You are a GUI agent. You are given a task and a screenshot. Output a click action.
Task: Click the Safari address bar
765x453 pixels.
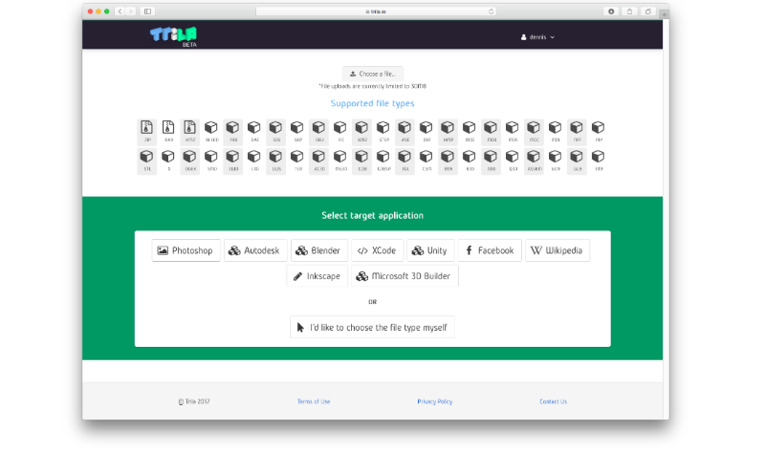[x=376, y=11]
